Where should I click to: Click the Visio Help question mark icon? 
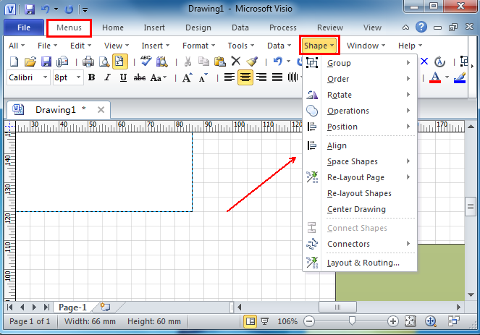[x=421, y=27]
